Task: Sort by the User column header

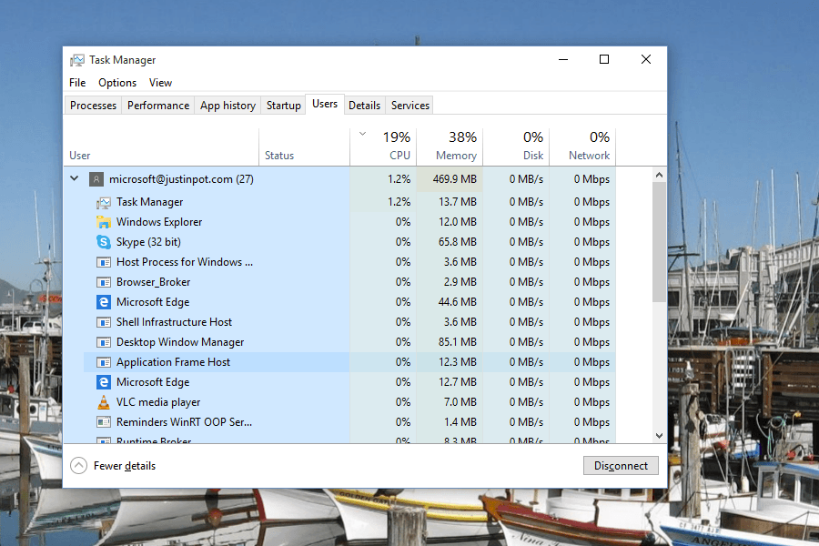Action: pyautogui.click(x=161, y=147)
